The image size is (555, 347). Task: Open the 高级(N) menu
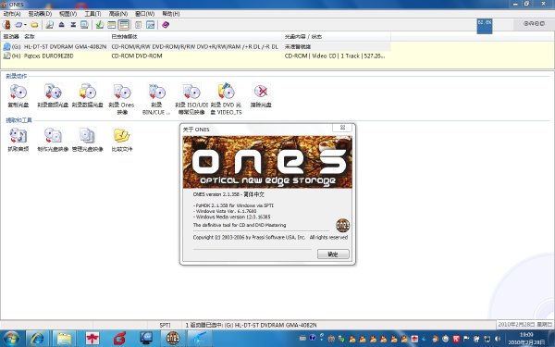click(118, 14)
